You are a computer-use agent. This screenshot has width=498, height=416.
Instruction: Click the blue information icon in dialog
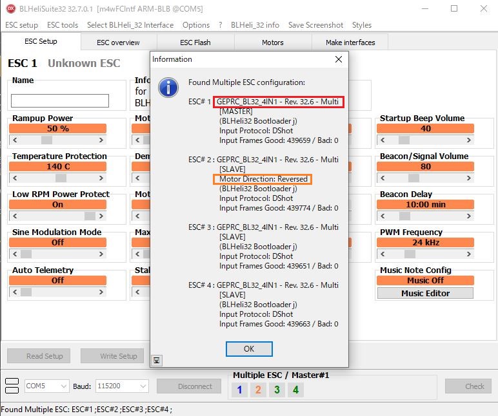(x=168, y=88)
